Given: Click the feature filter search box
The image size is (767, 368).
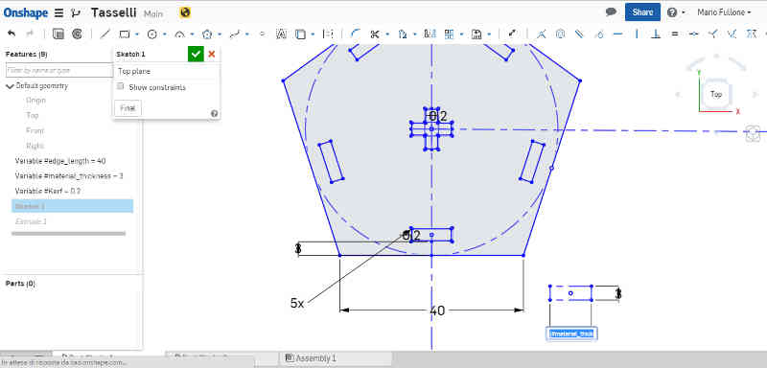Looking at the screenshot, I should [x=59, y=71].
